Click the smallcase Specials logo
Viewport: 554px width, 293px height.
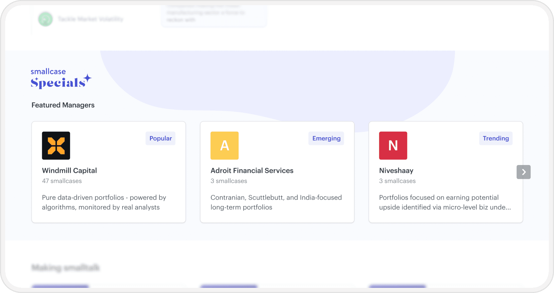tap(61, 78)
